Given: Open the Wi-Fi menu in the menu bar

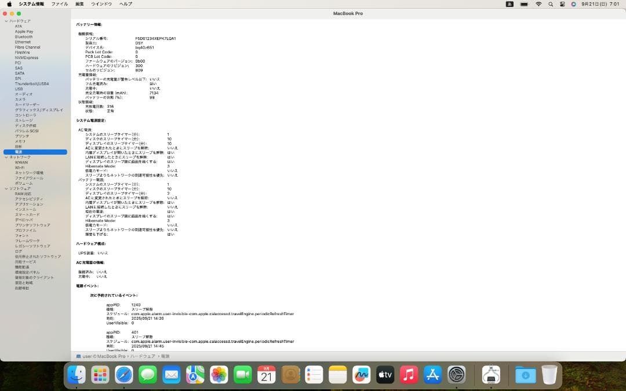Looking at the screenshot, I should point(538,4).
